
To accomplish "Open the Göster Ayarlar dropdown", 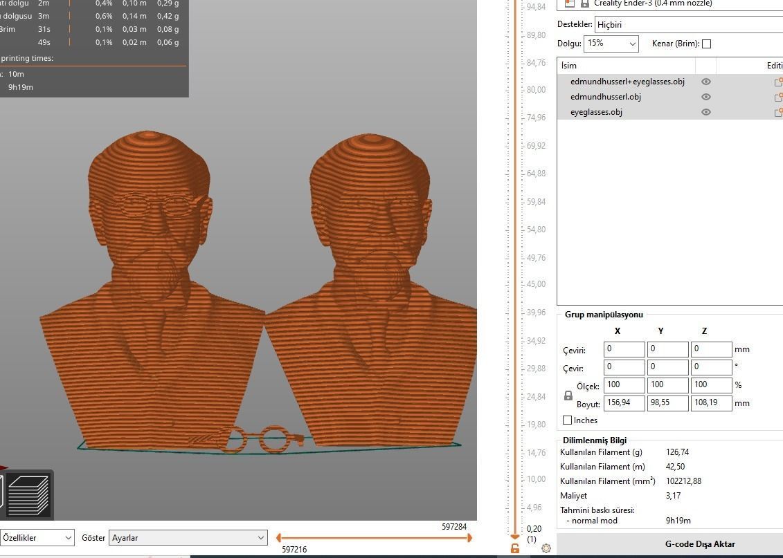I will click(x=188, y=537).
